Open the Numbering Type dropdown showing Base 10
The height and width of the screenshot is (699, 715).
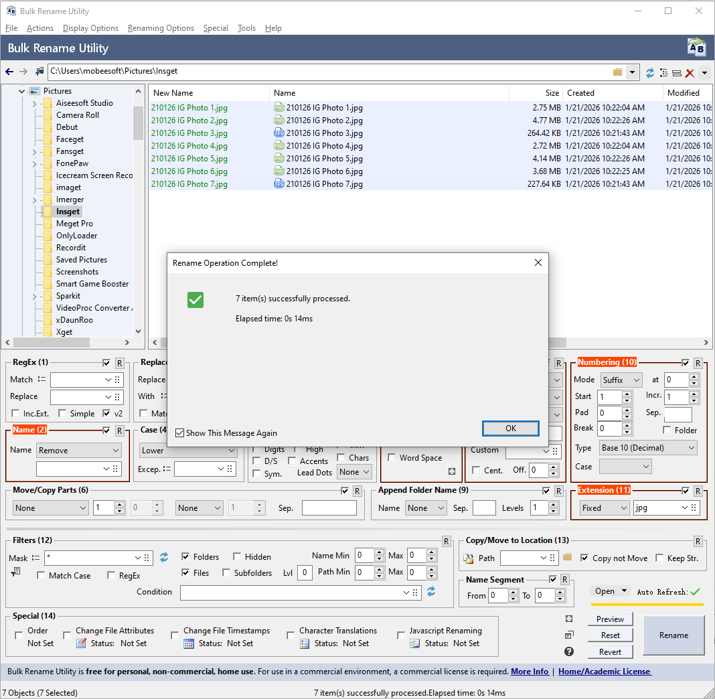click(x=647, y=447)
